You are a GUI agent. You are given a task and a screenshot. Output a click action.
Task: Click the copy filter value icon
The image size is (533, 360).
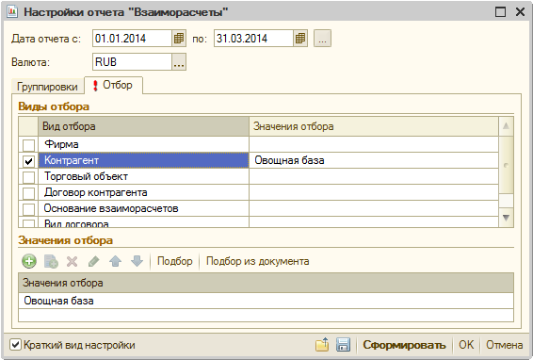[51, 261]
